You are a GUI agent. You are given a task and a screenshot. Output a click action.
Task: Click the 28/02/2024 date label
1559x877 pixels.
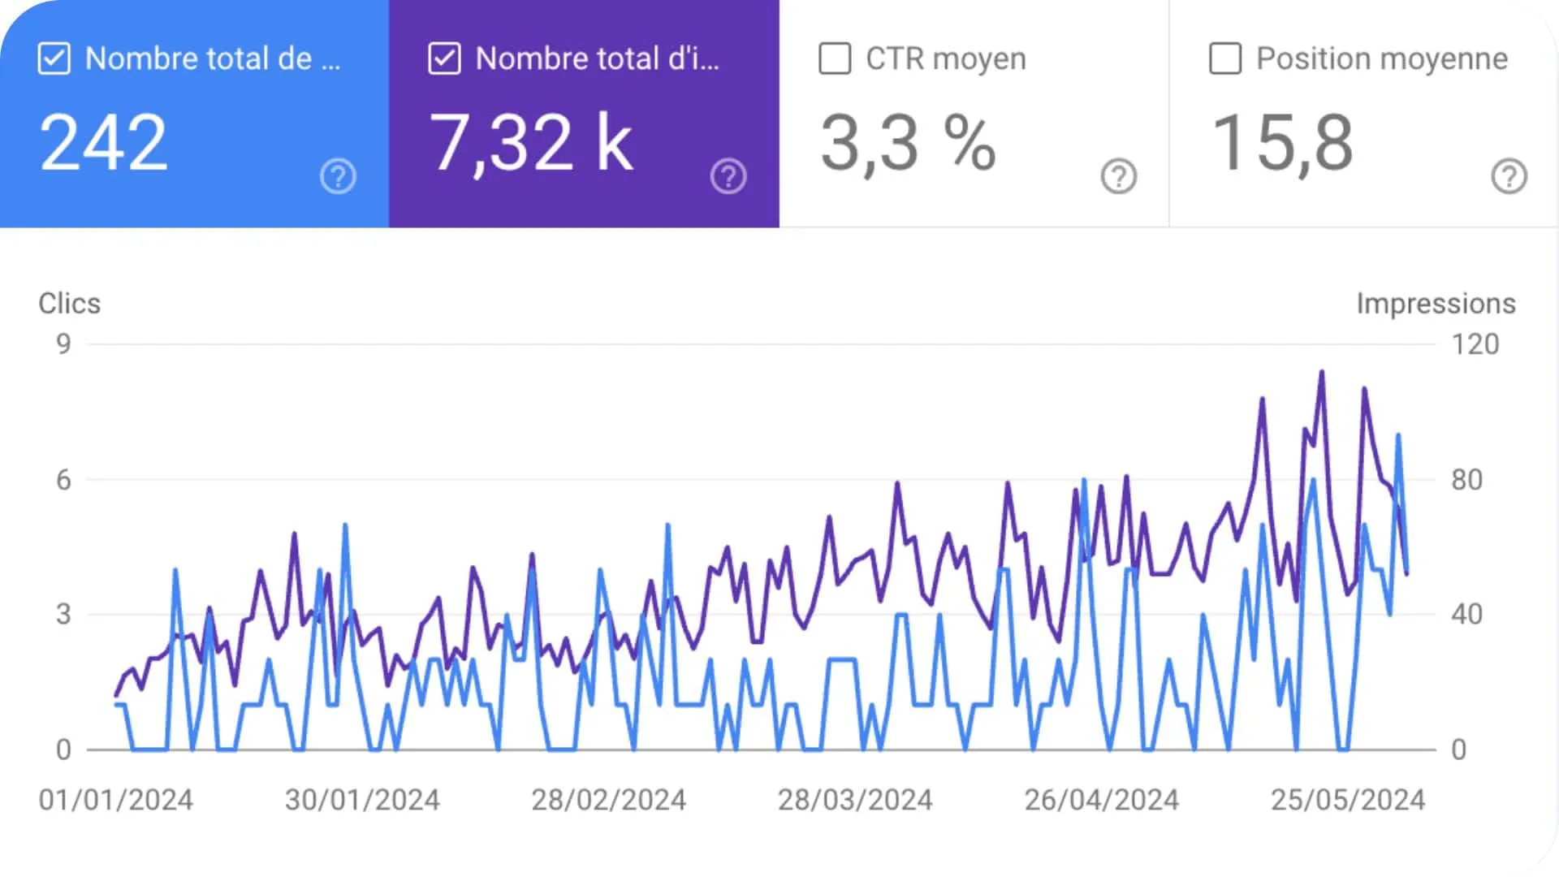point(609,800)
